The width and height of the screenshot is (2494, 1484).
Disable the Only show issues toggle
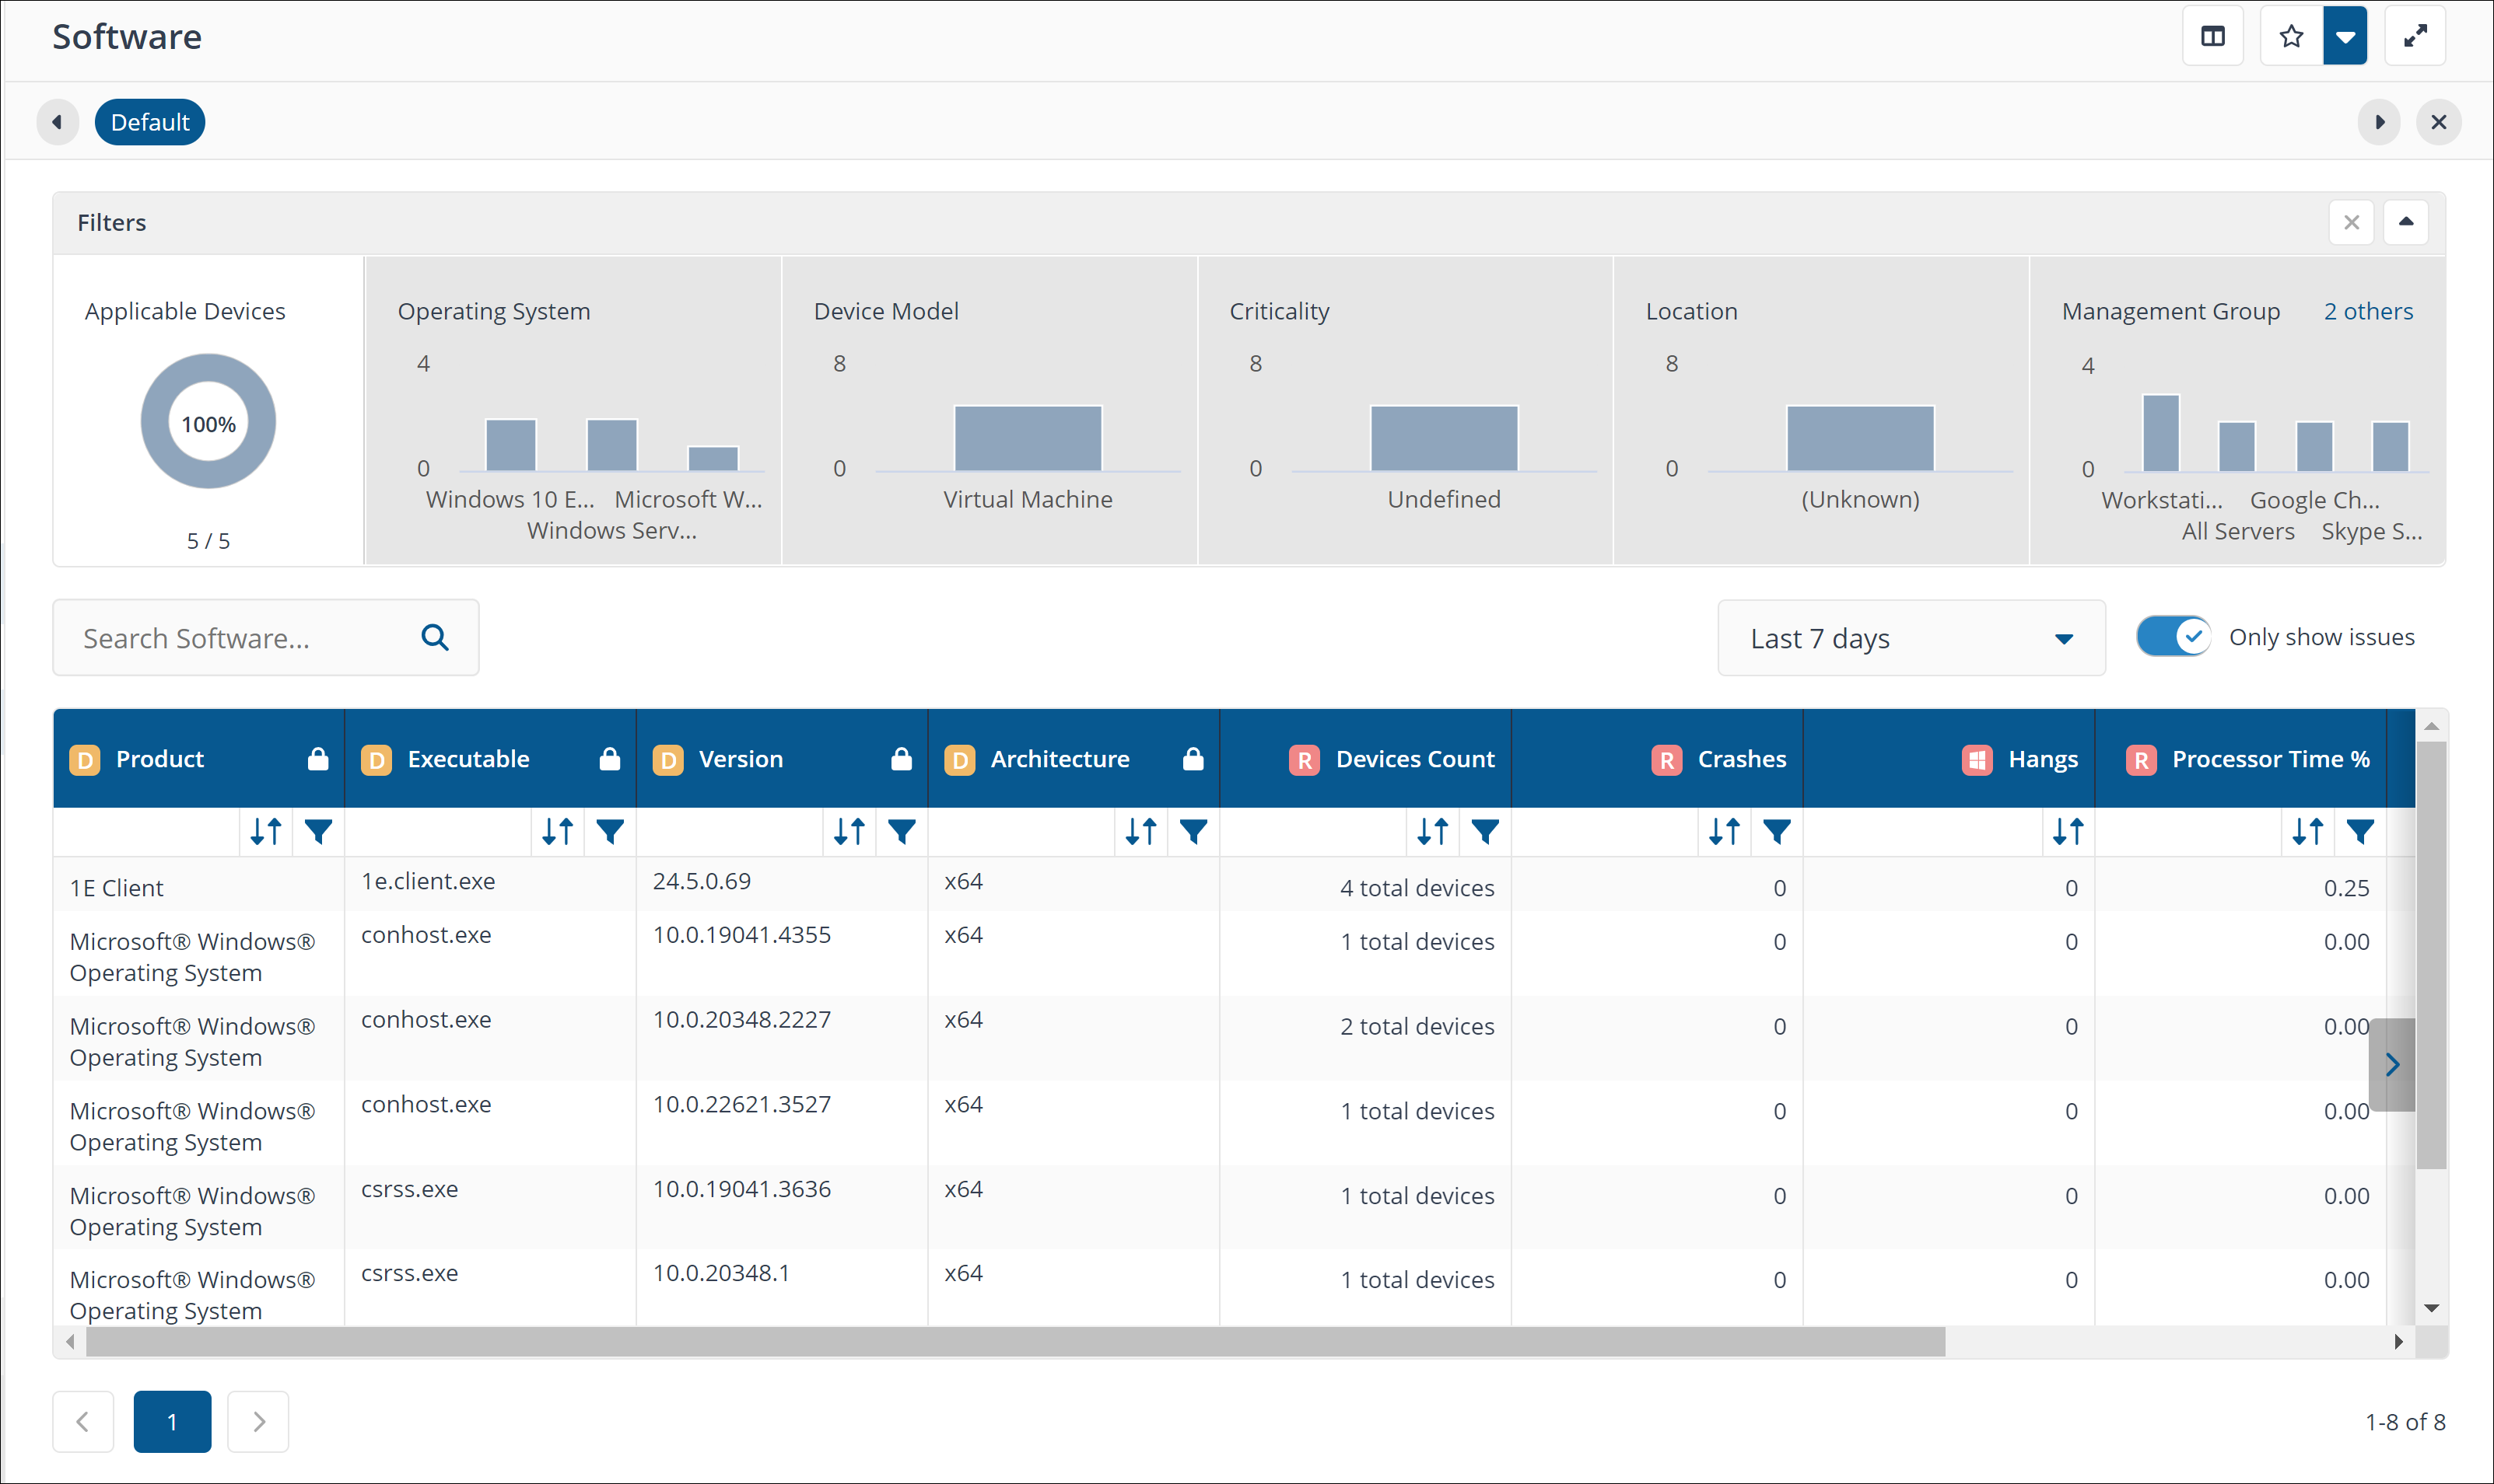click(x=2172, y=637)
